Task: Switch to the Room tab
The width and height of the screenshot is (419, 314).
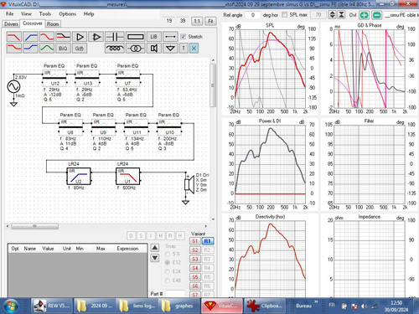Action: coord(53,24)
